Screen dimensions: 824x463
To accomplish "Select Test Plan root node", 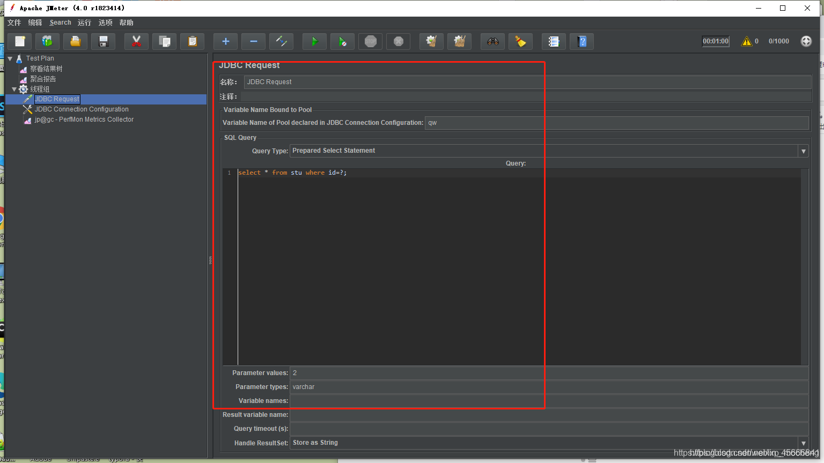I will coord(40,58).
